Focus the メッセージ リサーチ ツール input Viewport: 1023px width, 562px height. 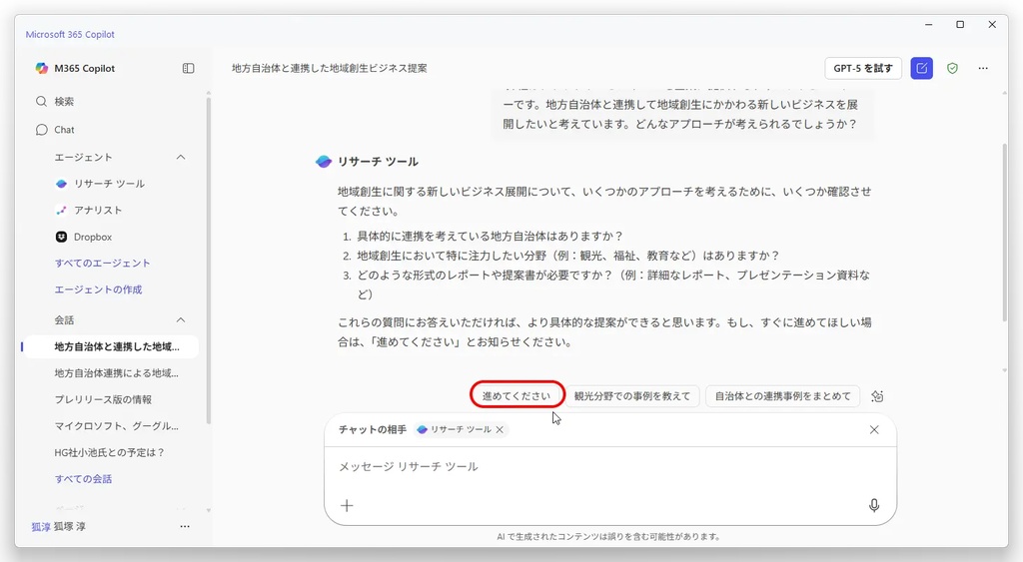610,467
